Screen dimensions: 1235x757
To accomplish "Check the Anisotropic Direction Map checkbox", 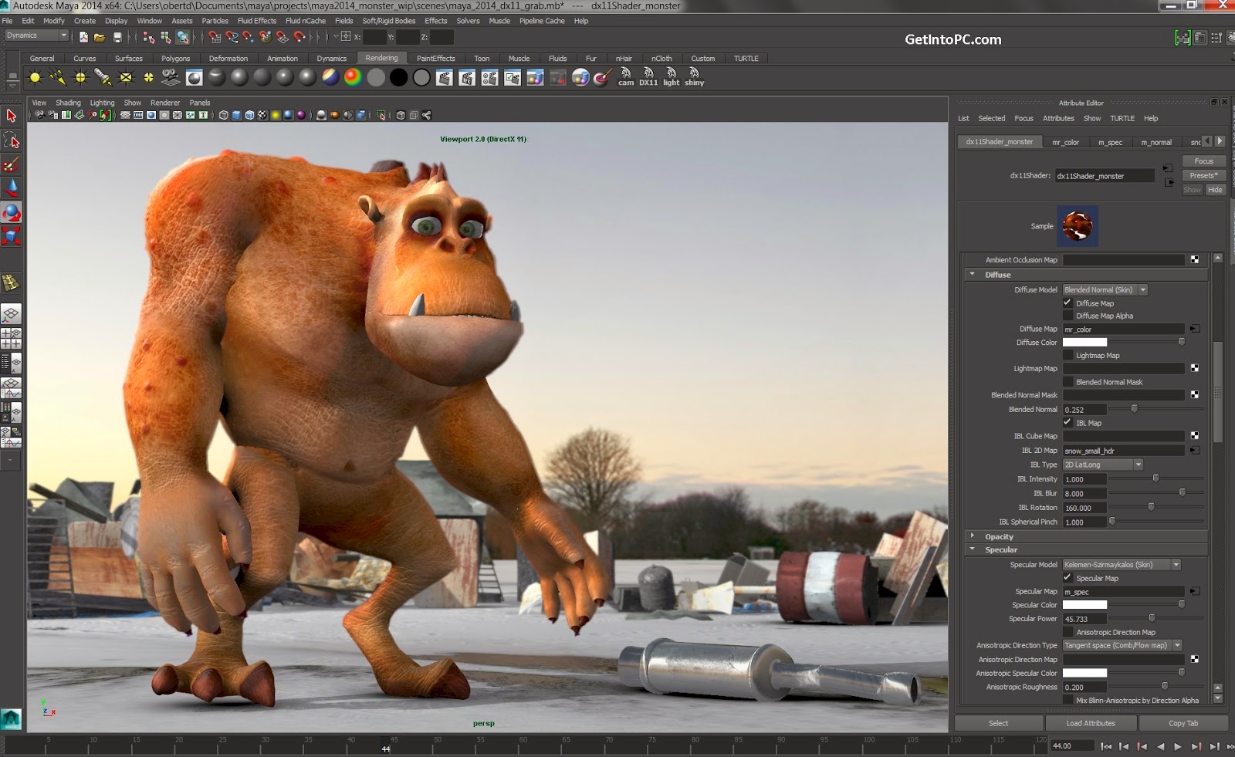I will coord(1068,631).
